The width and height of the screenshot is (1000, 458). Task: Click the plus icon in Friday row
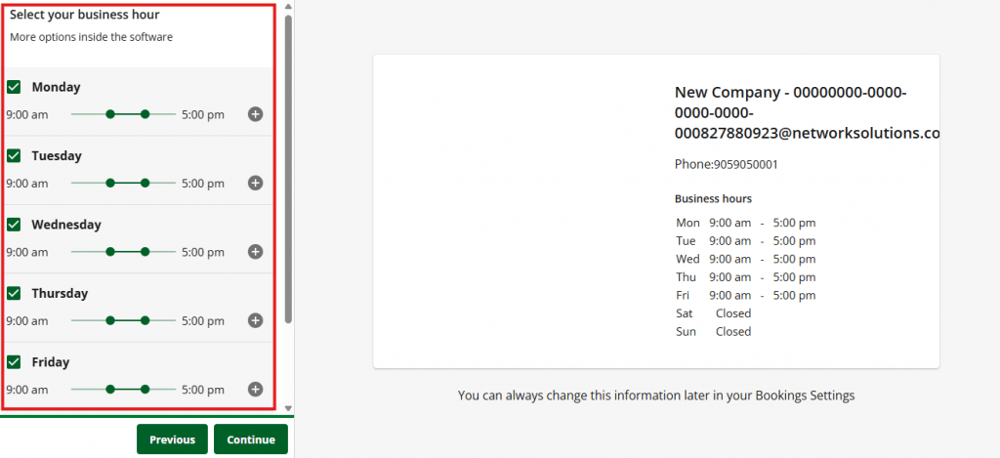coord(255,389)
